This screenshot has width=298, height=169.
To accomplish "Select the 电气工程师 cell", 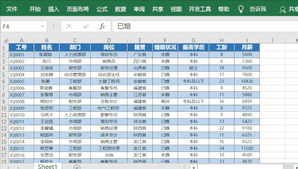I will [x=109, y=108].
